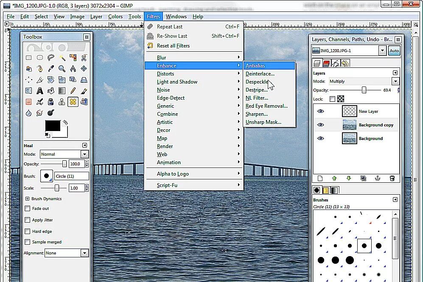Select the Heal tool

(73, 102)
